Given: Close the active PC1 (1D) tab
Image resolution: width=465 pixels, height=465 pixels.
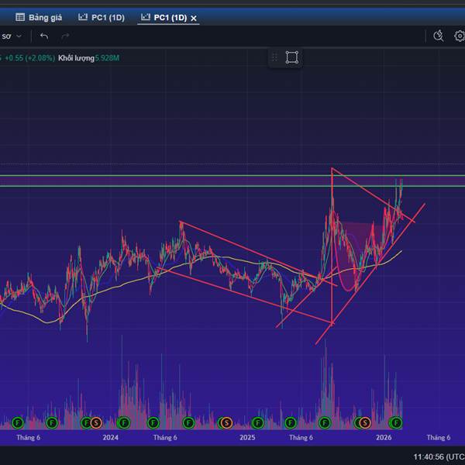Looking at the screenshot, I should (x=194, y=19).
